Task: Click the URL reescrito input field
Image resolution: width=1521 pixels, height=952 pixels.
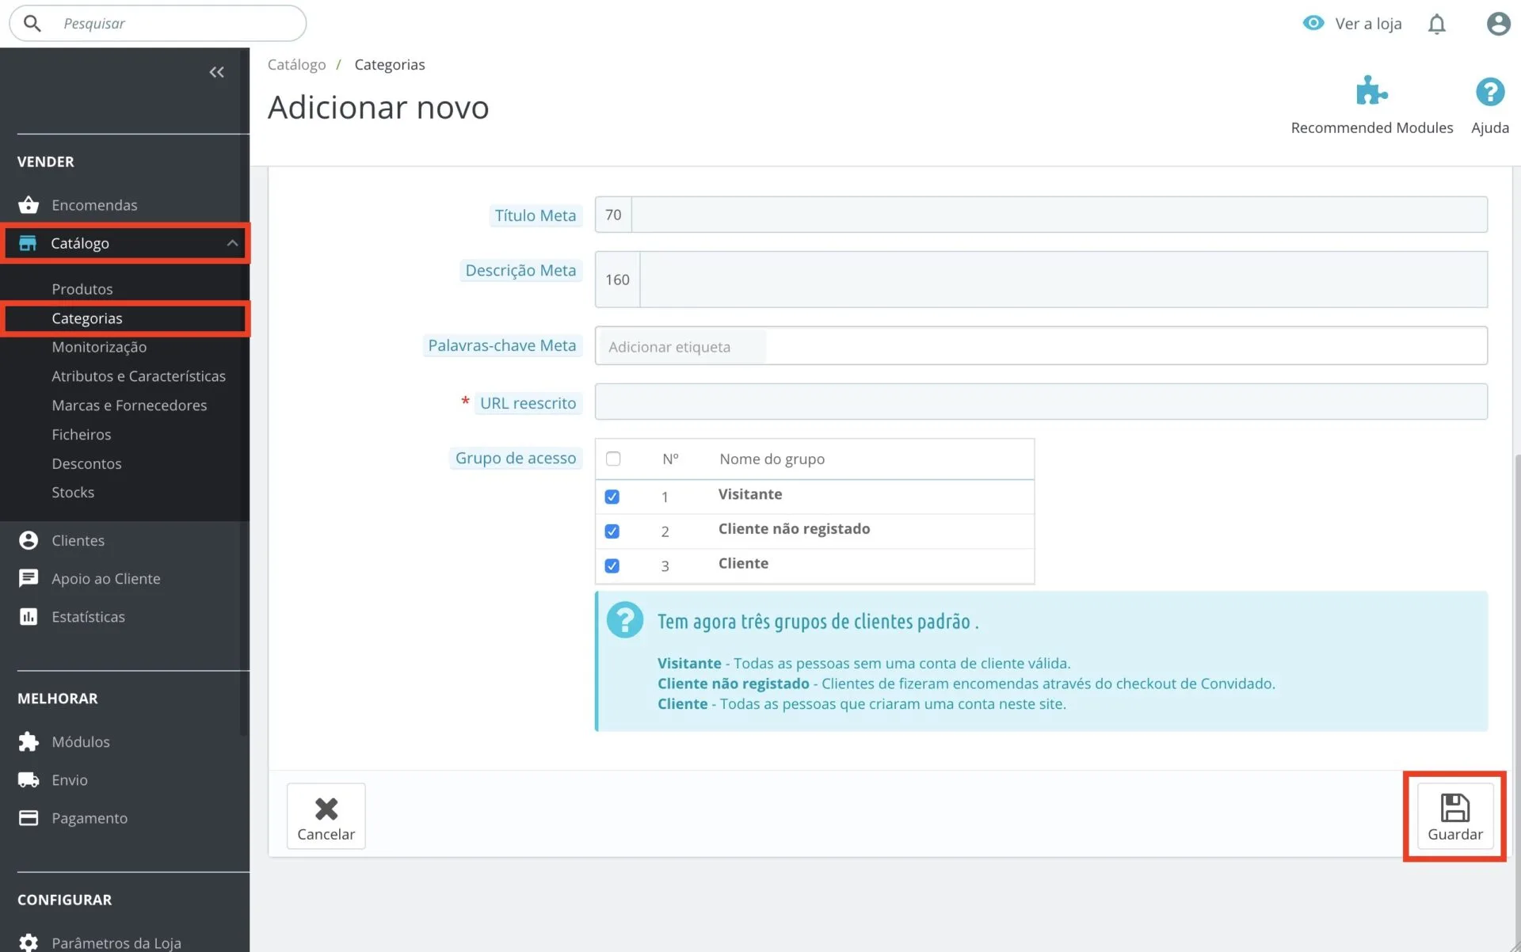Action: (x=1040, y=402)
